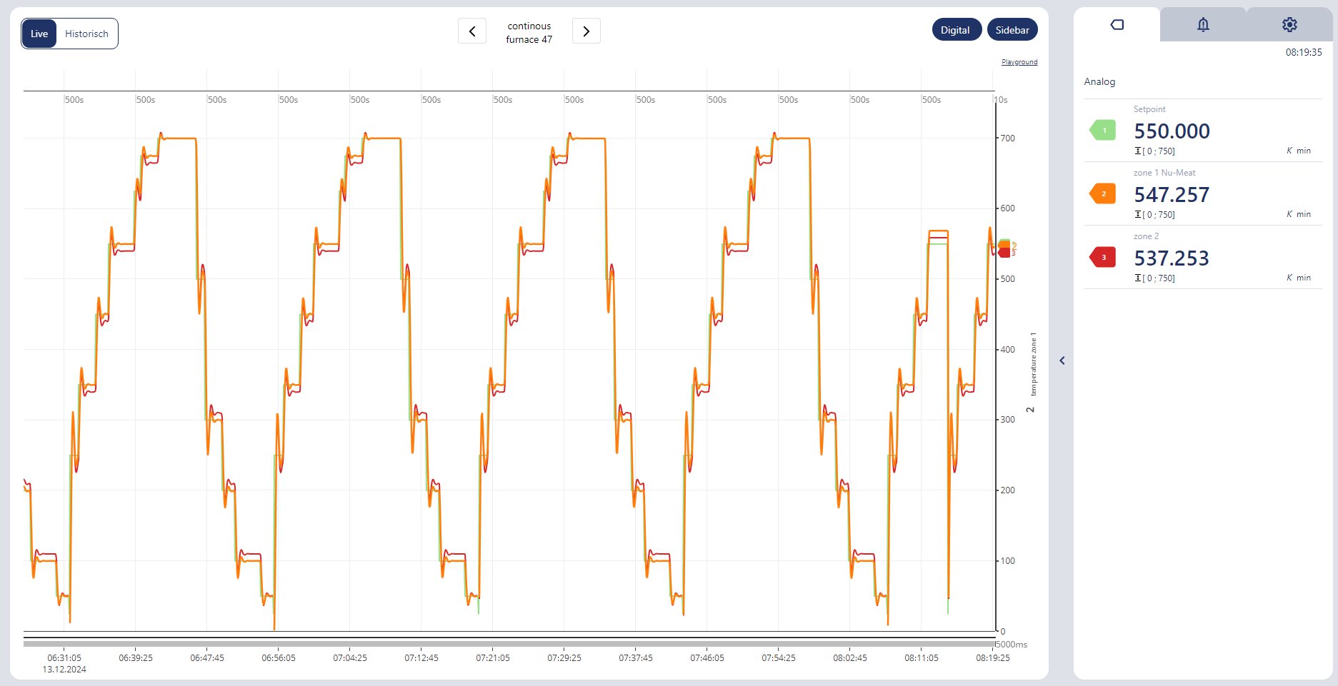Switch to Live mode
1338x686 pixels.
coord(39,34)
